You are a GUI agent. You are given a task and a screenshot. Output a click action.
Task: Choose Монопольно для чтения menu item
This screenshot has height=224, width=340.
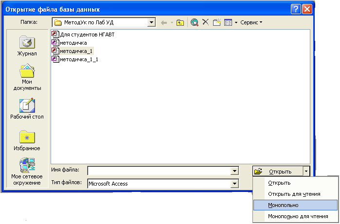pos(295,216)
